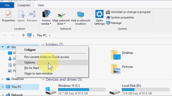Click the address bar field
Viewport: 172px width, 96px height.
click(99, 35)
